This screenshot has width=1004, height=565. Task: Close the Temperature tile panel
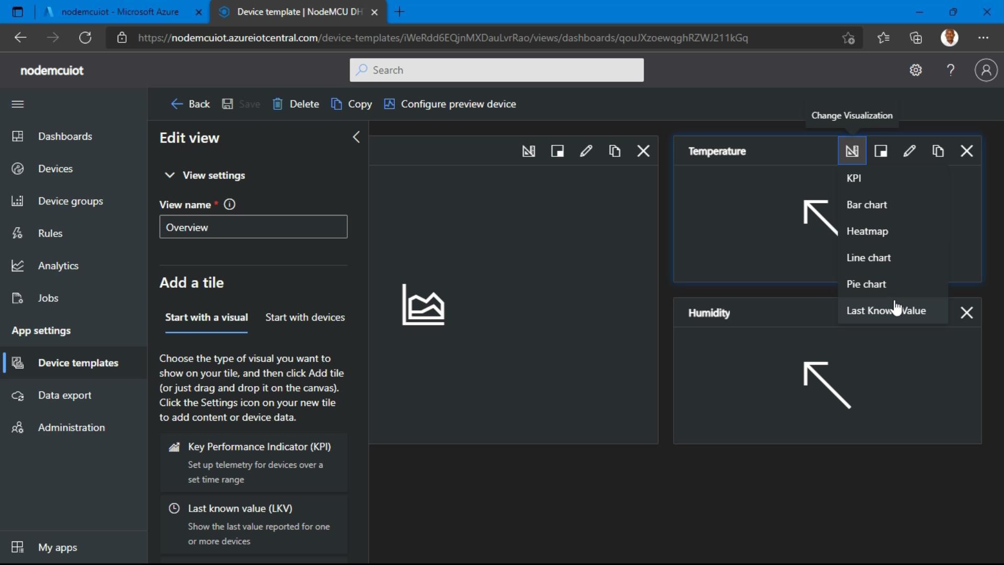pyautogui.click(x=967, y=151)
